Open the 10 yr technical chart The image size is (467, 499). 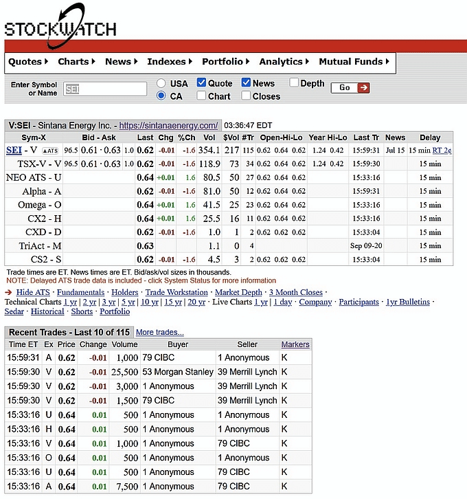click(x=150, y=302)
